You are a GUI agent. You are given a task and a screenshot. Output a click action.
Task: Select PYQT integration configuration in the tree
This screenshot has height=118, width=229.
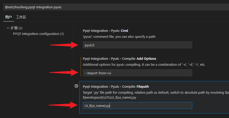click(x=38, y=34)
